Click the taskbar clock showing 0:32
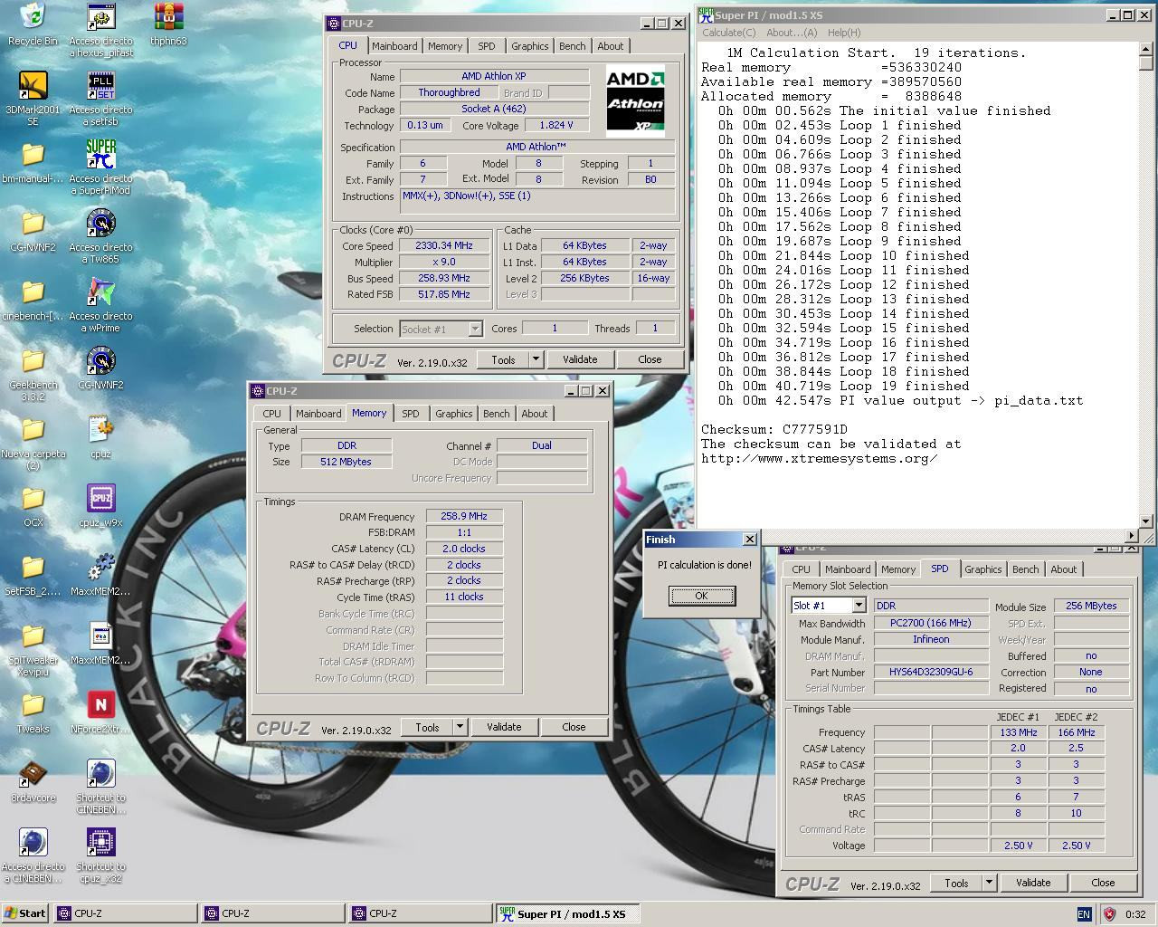 1135,913
